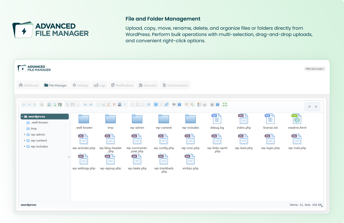Open the Dashboard tab
Viewport: 344px width, 223px height.
(29, 85)
